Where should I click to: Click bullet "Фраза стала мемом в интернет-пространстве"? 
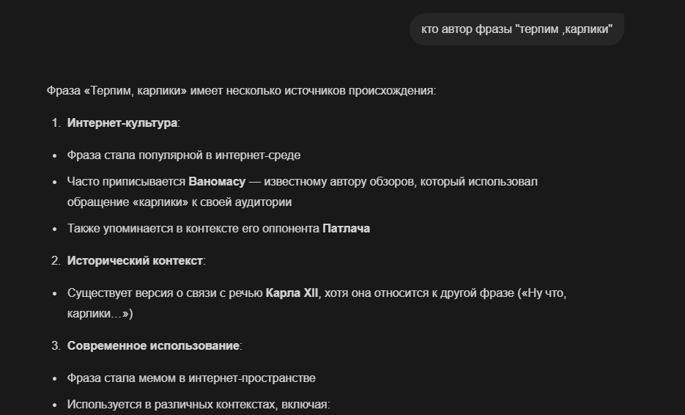point(191,378)
